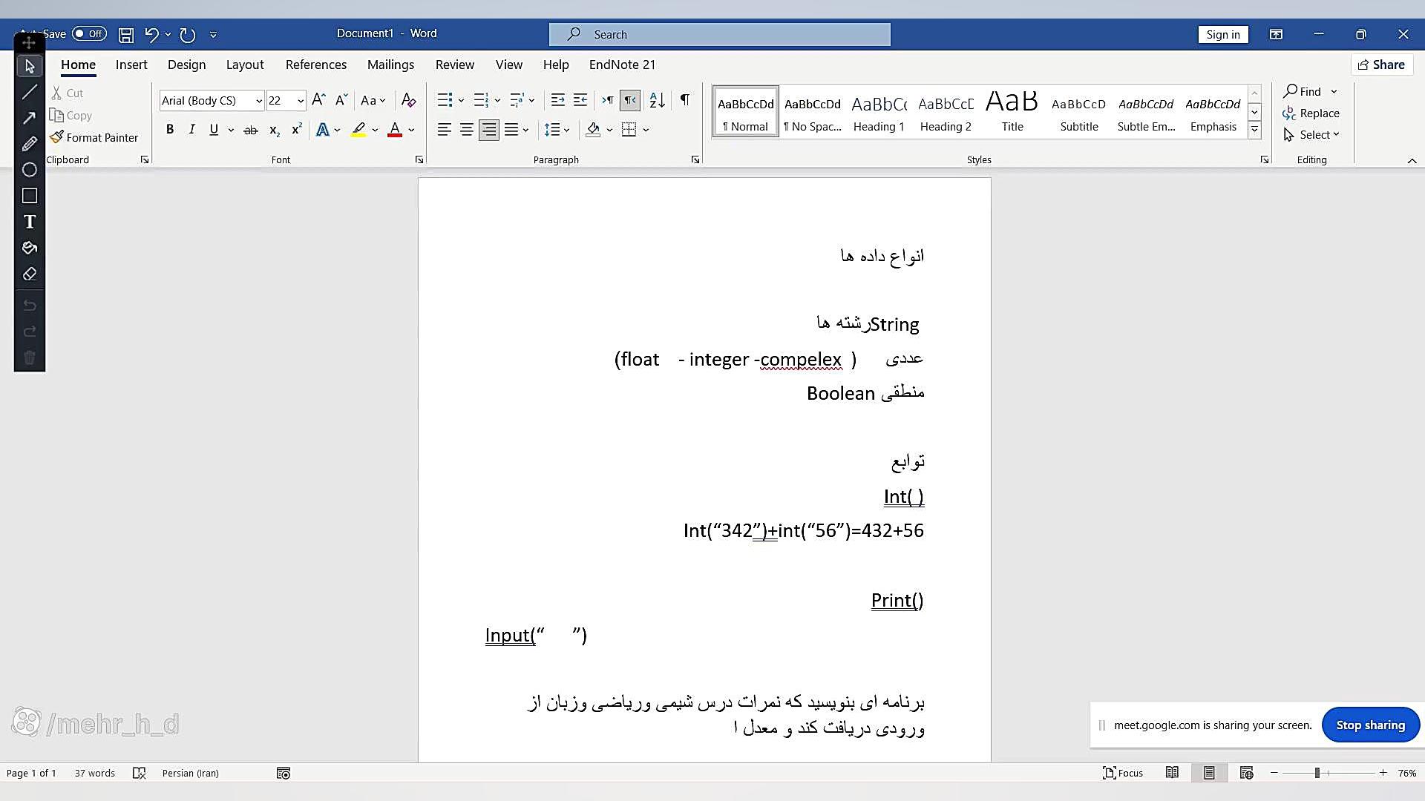Toggle Italic formatting
1425x801 pixels.
pos(191,130)
